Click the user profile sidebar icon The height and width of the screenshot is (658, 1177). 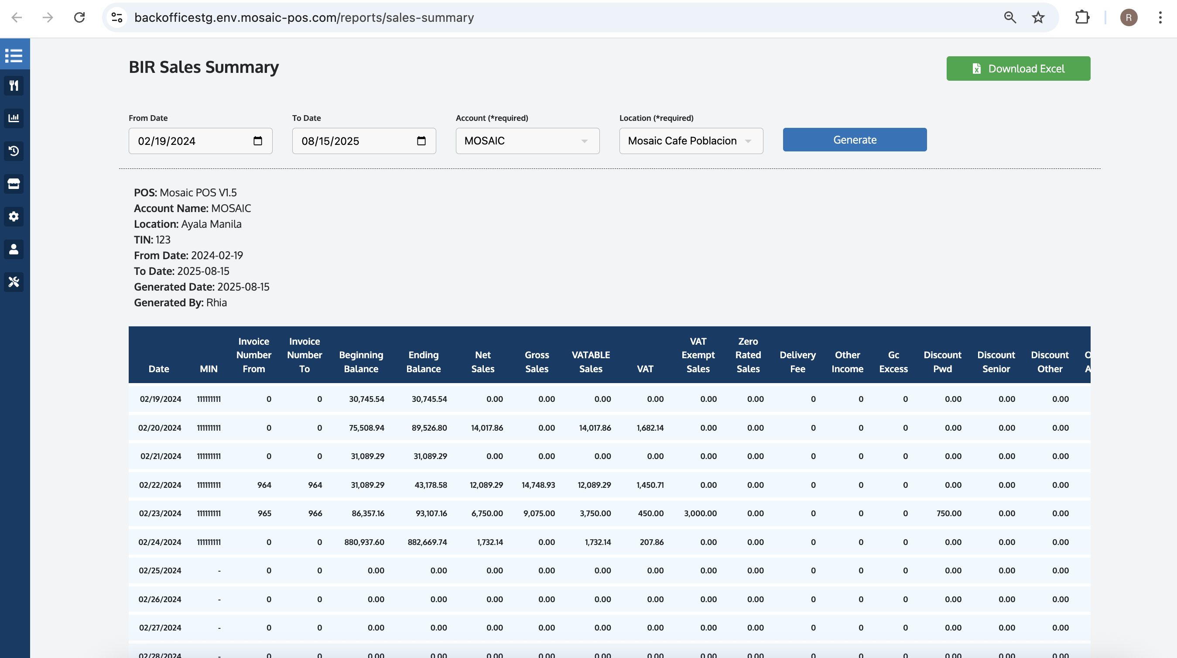point(14,249)
